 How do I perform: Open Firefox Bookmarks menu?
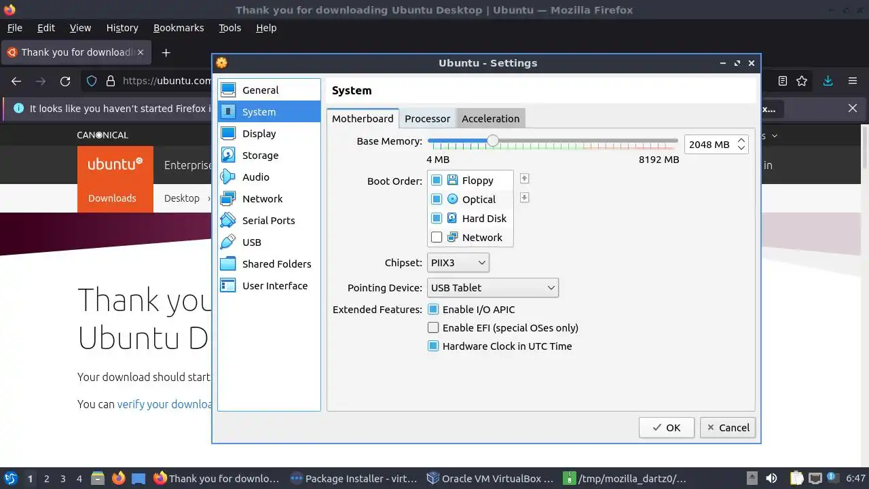pos(179,28)
